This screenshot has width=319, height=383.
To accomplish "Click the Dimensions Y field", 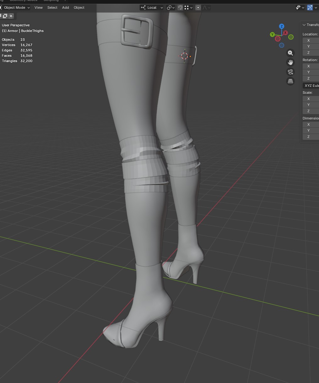I will 311,130.
